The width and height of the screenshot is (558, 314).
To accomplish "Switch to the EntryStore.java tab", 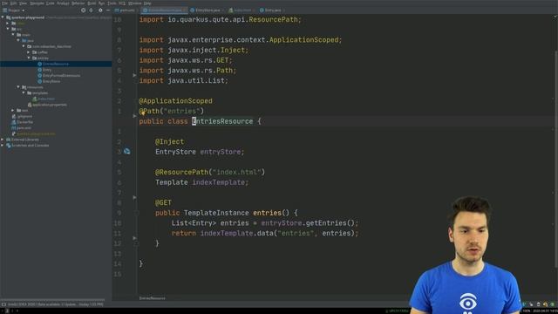I will (x=208, y=10).
